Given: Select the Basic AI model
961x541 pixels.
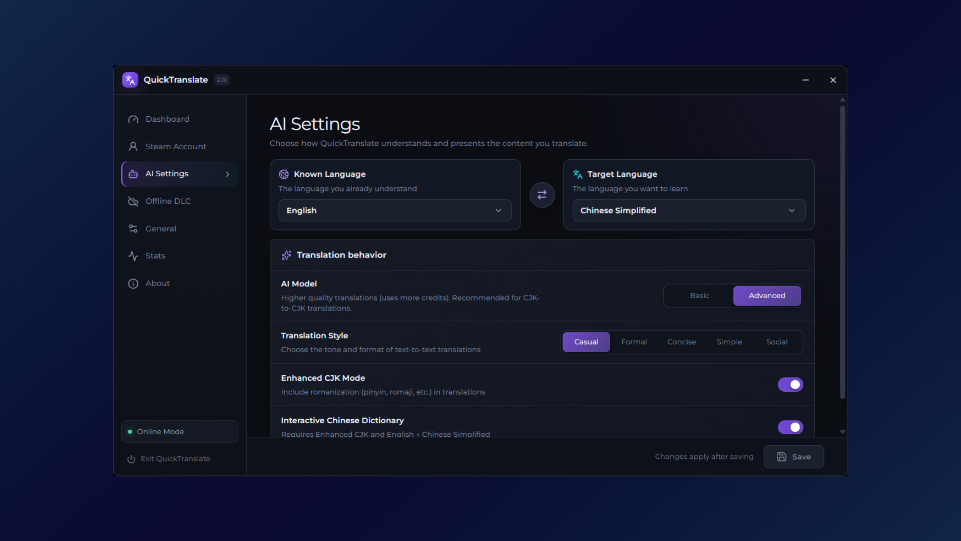Looking at the screenshot, I should click(x=699, y=296).
